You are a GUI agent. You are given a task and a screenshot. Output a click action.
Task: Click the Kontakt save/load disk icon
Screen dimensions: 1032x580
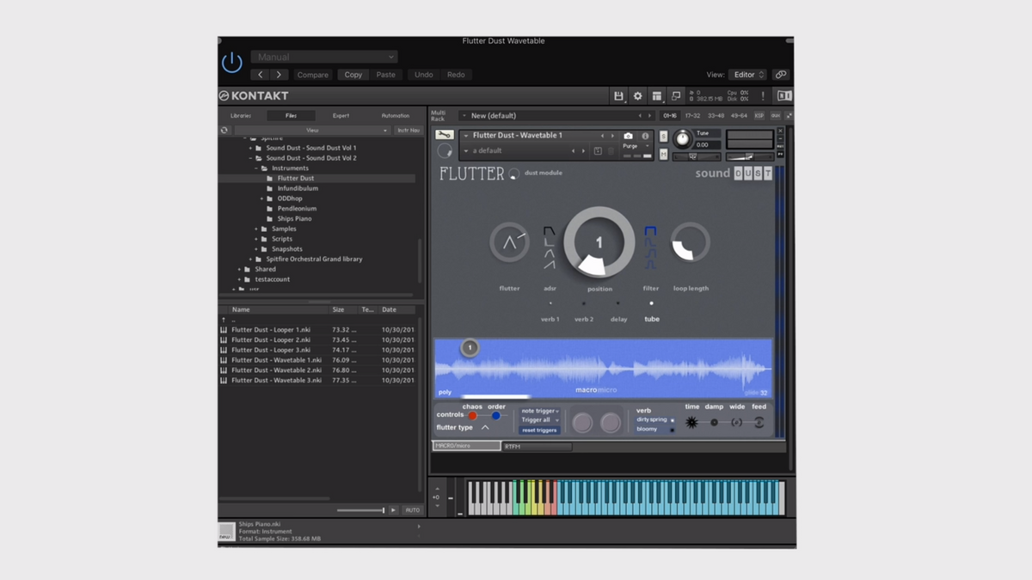pyautogui.click(x=618, y=96)
